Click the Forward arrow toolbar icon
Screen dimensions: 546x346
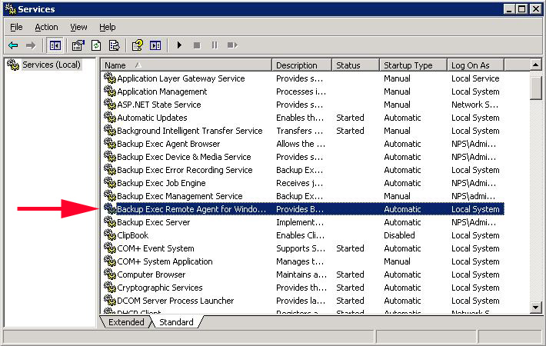point(31,45)
